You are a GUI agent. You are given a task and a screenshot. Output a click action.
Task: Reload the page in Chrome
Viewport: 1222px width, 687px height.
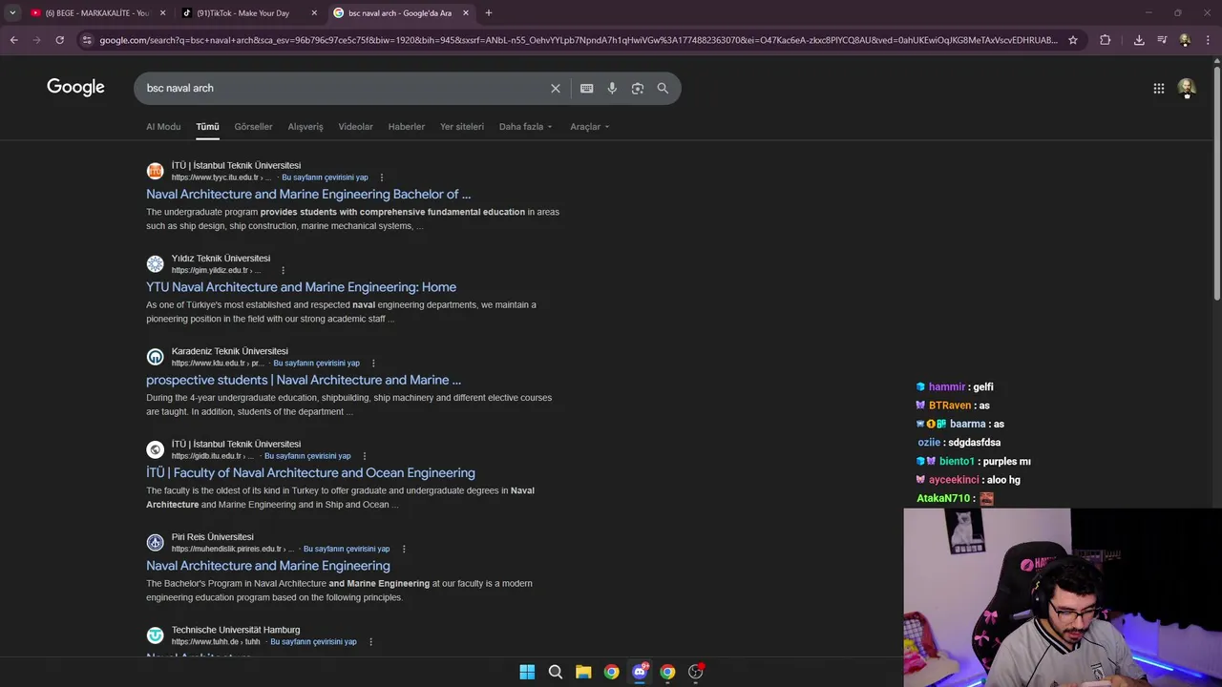point(59,40)
